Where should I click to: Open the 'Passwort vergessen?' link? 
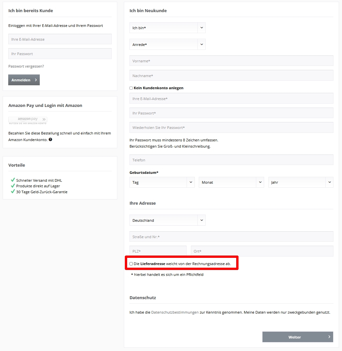pos(26,66)
